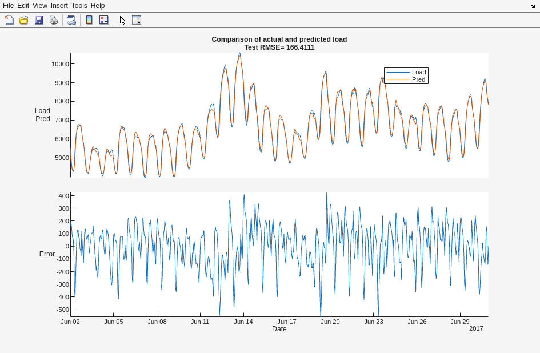Screen dimensions: 540x353
Task: Toggle the Insert Legend toolbar icon
Action: click(x=103, y=20)
